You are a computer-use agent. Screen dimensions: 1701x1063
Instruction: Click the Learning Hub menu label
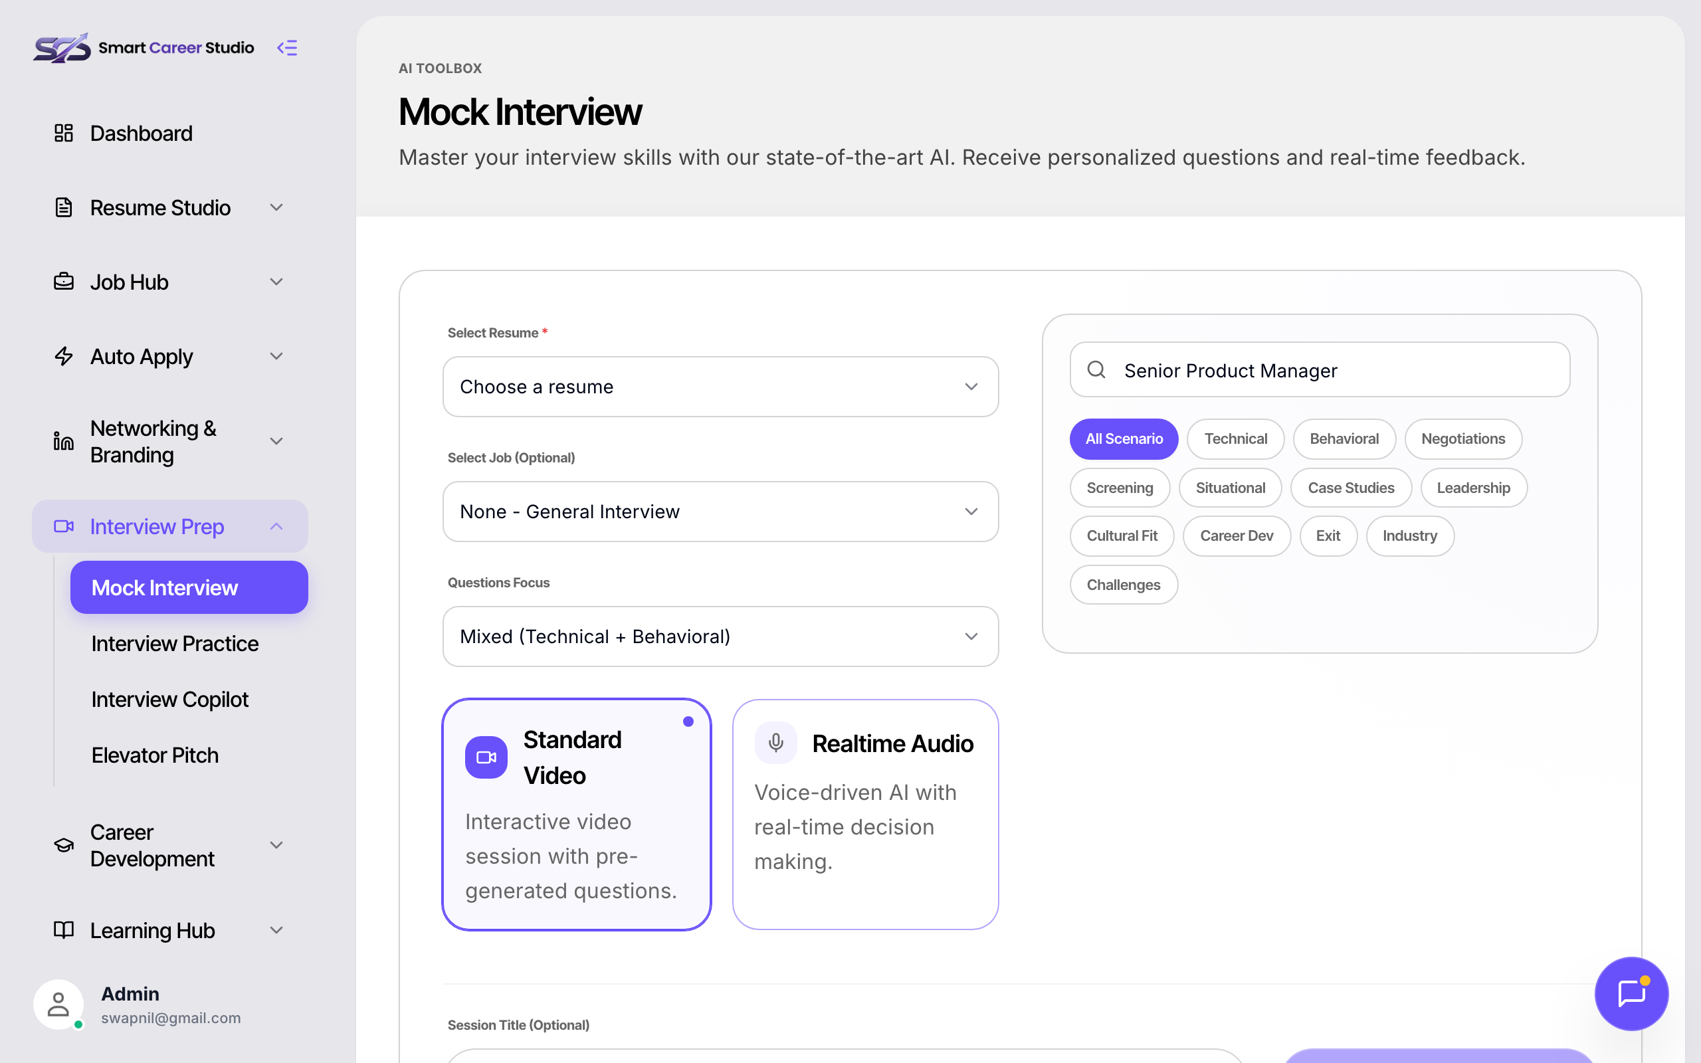pyautogui.click(x=153, y=929)
